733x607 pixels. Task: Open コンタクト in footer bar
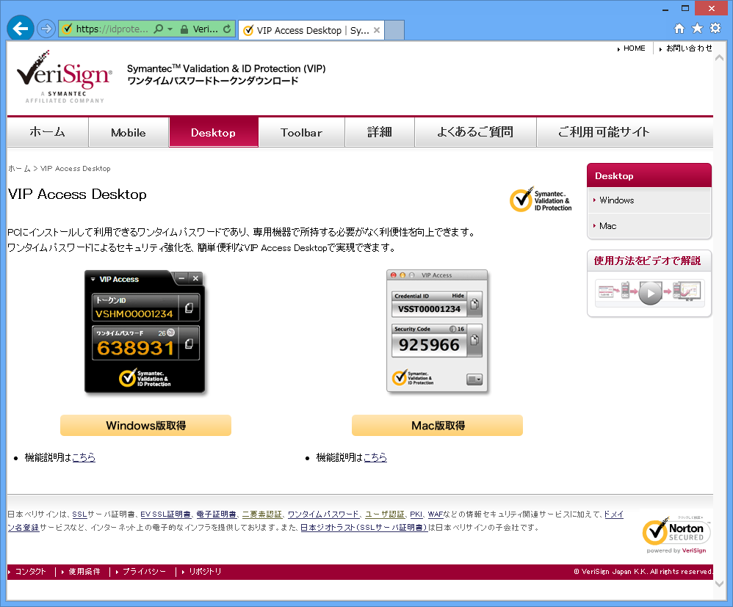(x=30, y=572)
